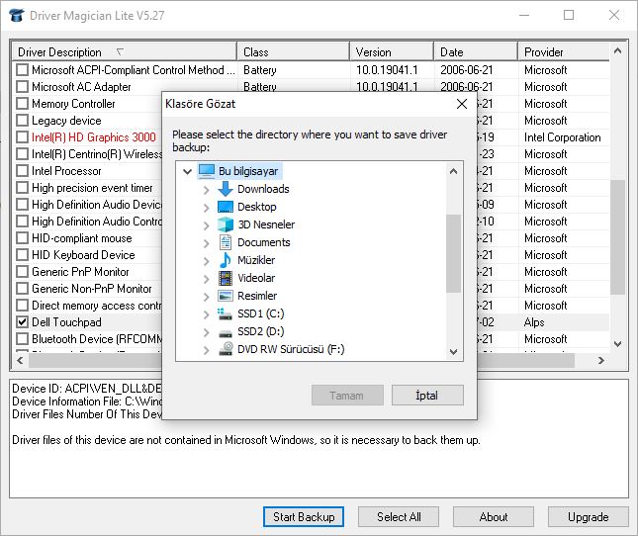
Task: Expand the SSD2 (D:) drive node
Action: pos(207,332)
